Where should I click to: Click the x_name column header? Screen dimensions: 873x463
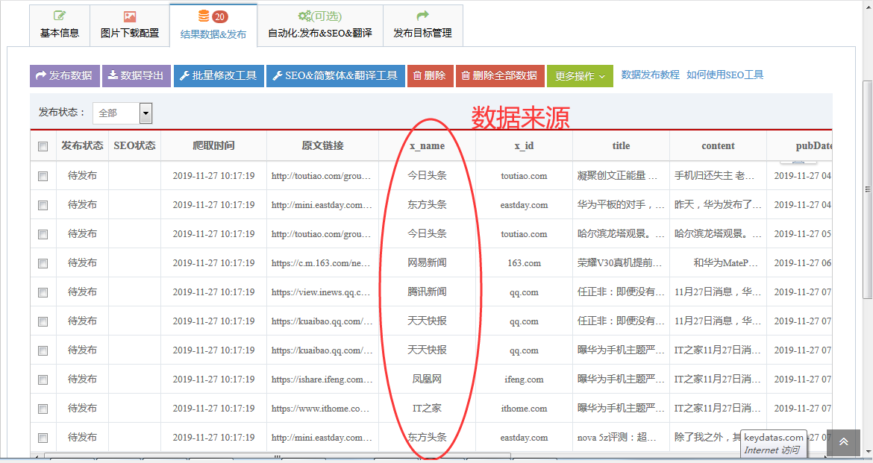[427, 146]
